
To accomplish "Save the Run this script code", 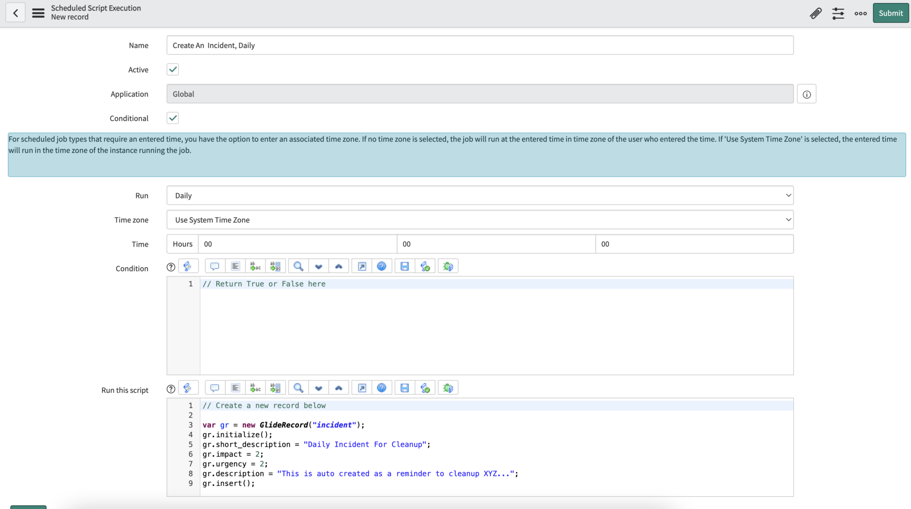I will (404, 388).
